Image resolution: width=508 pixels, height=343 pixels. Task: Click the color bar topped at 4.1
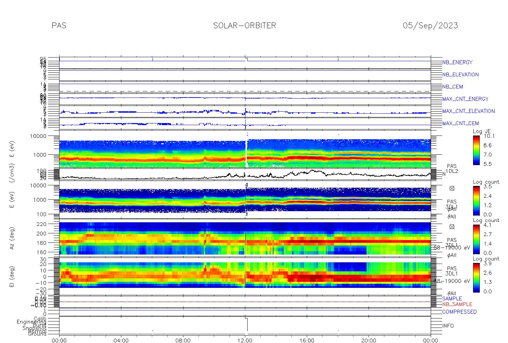[x=476, y=239]
